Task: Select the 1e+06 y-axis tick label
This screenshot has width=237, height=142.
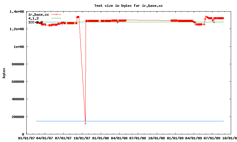Action: tap(18, 47)
